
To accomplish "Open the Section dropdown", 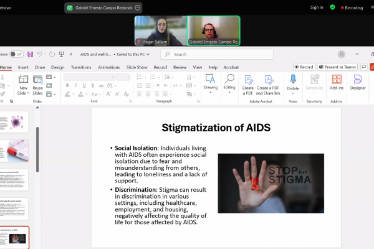I will click(x=51, y=94).
